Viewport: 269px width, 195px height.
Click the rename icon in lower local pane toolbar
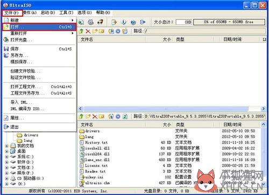tap(102, 117)
